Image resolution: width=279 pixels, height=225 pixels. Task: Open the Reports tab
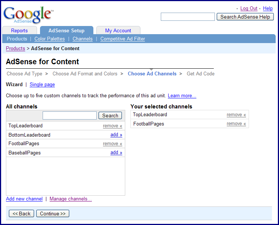(x=19, y=30)
